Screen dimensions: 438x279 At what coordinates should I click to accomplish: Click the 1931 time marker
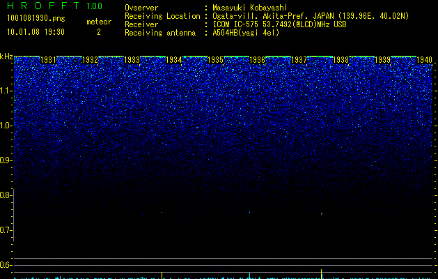[48, 60]
